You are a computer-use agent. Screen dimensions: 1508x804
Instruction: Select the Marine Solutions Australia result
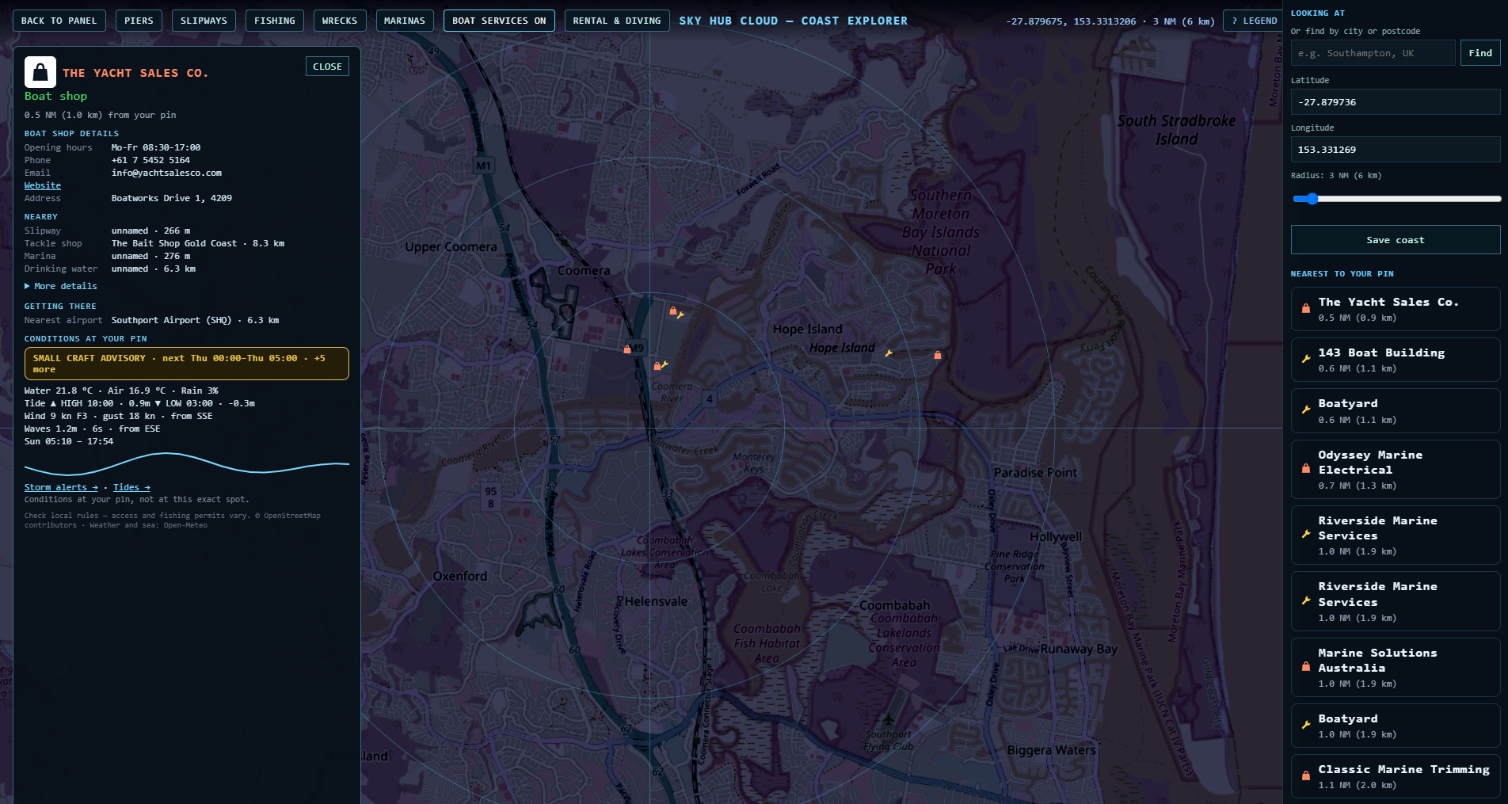click(1396, 667)
